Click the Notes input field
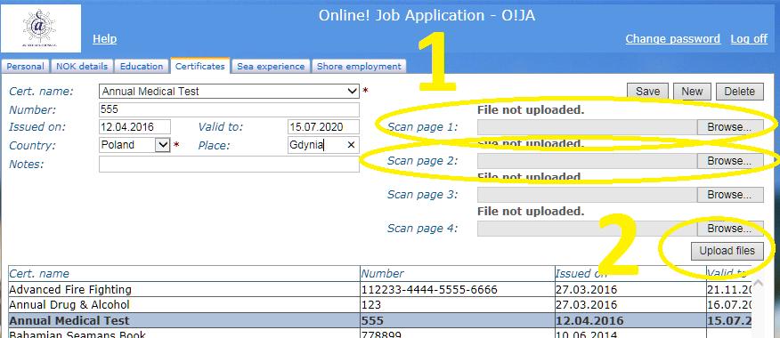780x338 pixels. [x=229, y=164]
